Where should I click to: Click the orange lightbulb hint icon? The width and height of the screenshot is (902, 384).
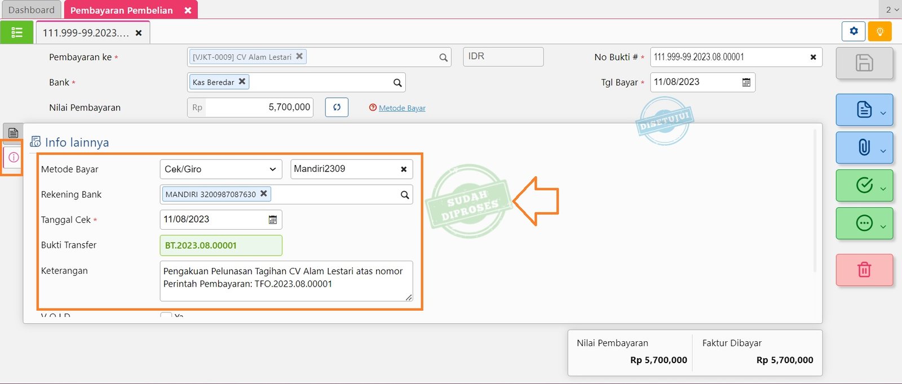coord(879,31)
